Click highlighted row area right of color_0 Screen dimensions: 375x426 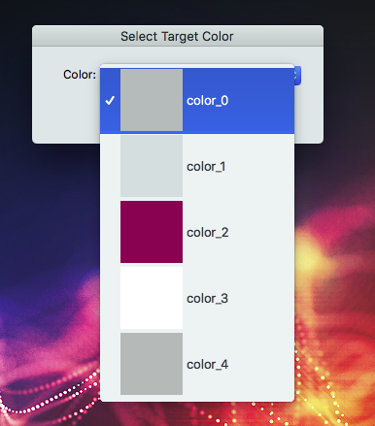click(x=260, y=100)
